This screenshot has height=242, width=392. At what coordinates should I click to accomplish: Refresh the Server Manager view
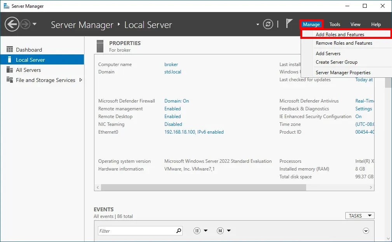coord(268,24)
